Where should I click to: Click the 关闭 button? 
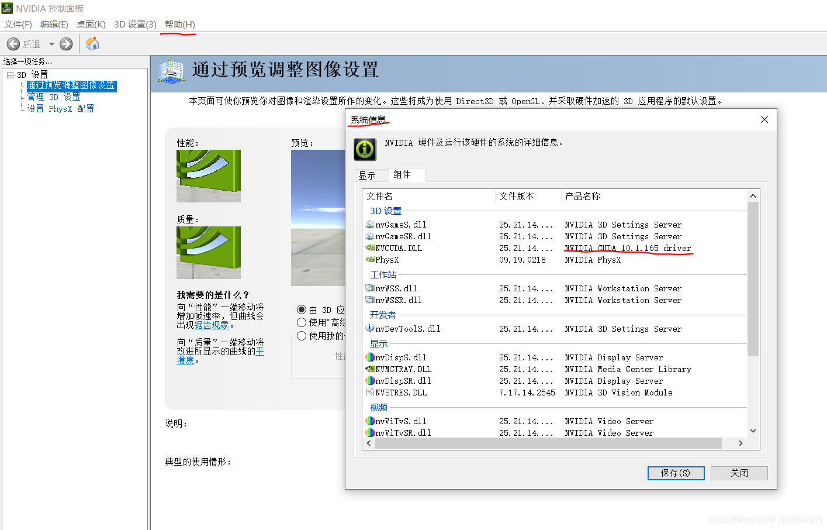point(739,473)
